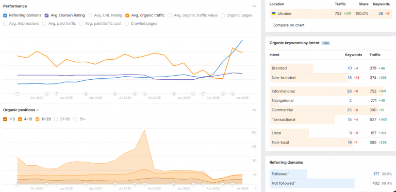Toggle the Avg. organic traffic checkbox
The image size is (396, 192).
pos(127,15)
